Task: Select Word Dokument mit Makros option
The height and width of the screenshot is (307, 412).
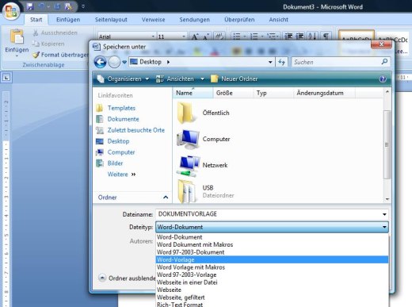Action: [272, 244]
